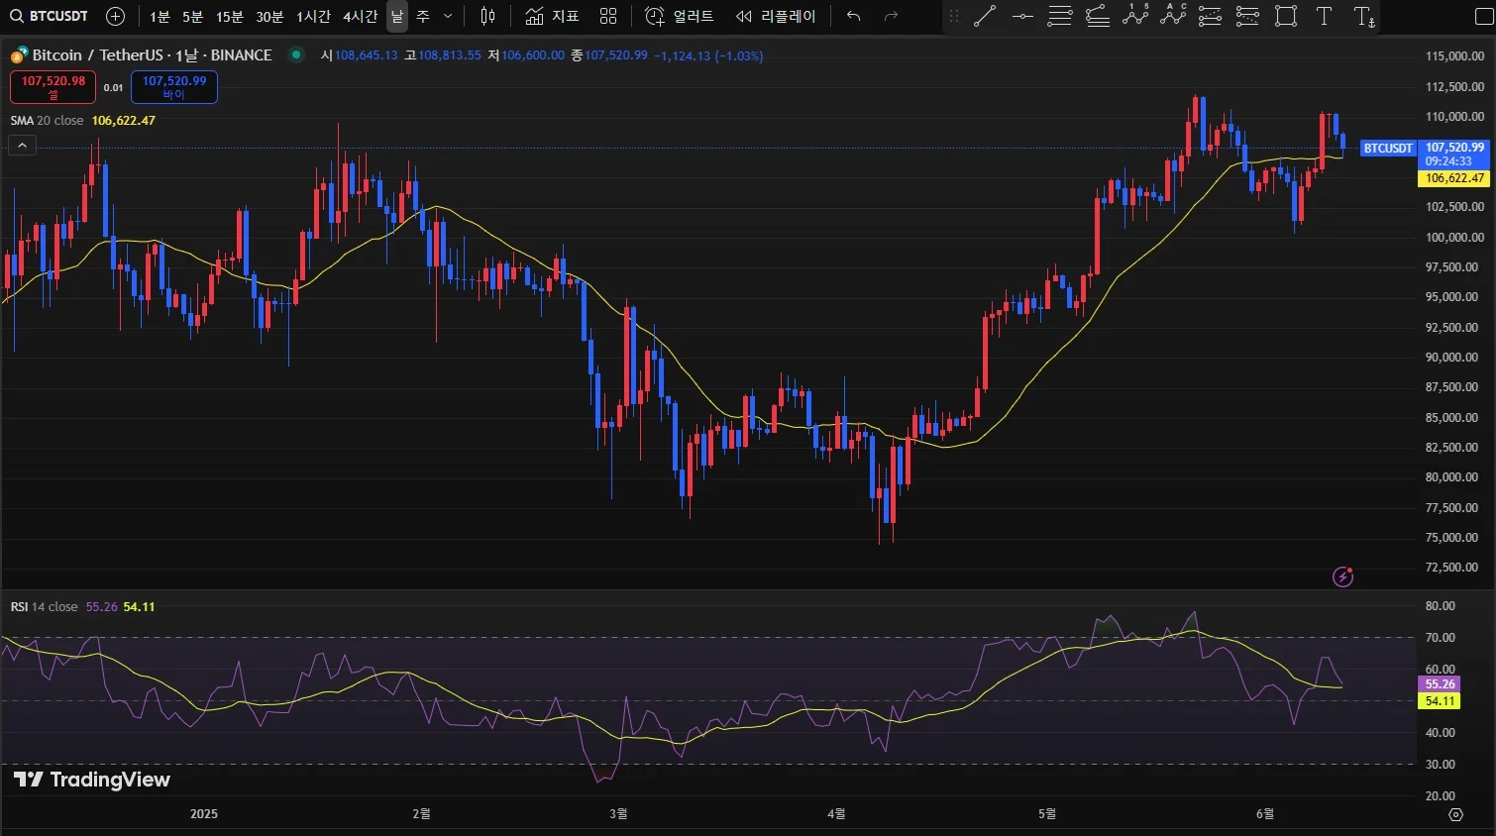1496x836 pixels.
Task: Click the 2월 time axis label
Action: click(x=422, y=814)
